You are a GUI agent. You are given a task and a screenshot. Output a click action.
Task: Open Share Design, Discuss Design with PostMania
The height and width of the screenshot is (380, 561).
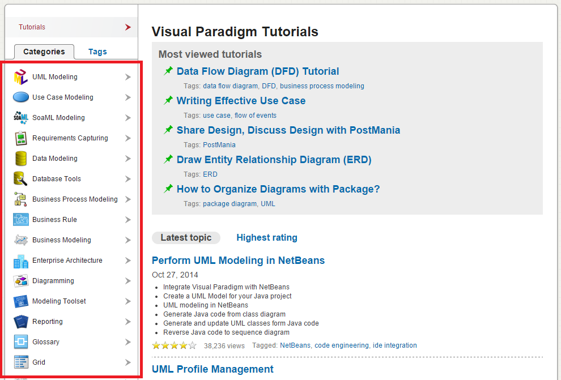pos(288,130)
